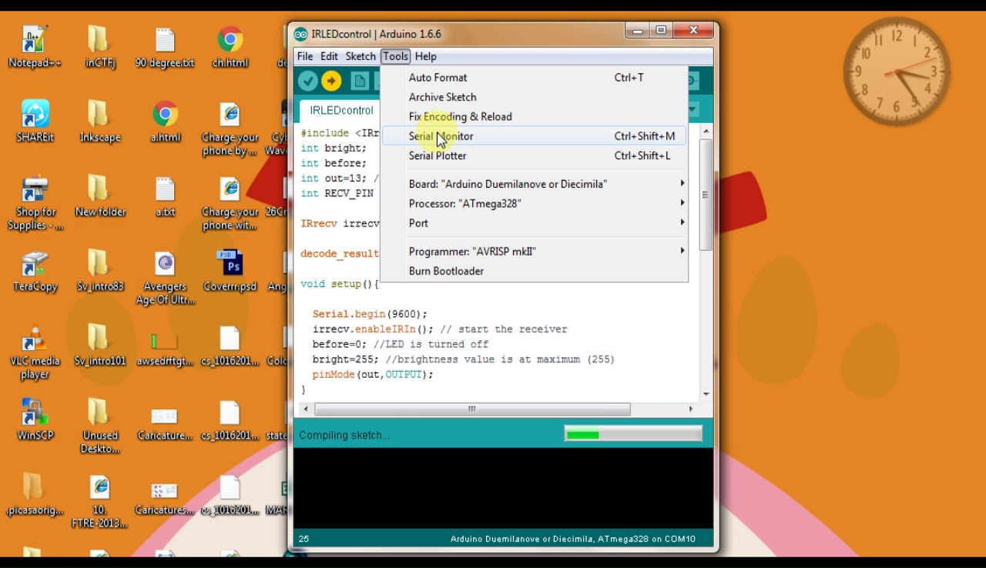986x568 pixels.
Task: Select the Coverr.psd Photoshop file
Action: 230,271
